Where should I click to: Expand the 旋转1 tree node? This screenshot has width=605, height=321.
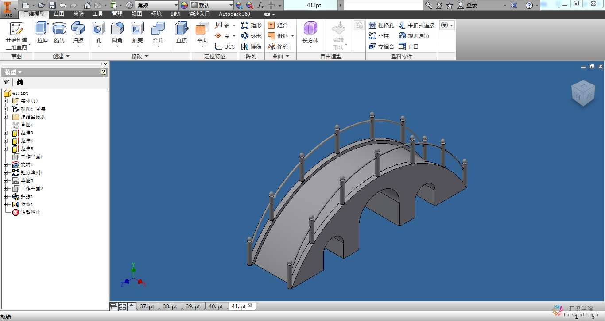tap(5, 165)
